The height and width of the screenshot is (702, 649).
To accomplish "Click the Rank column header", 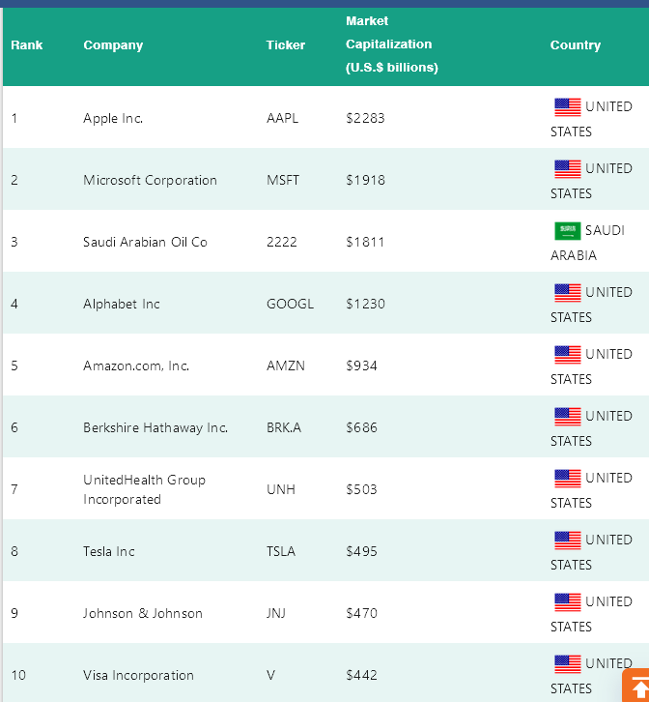I will click(x=27, y=45).
